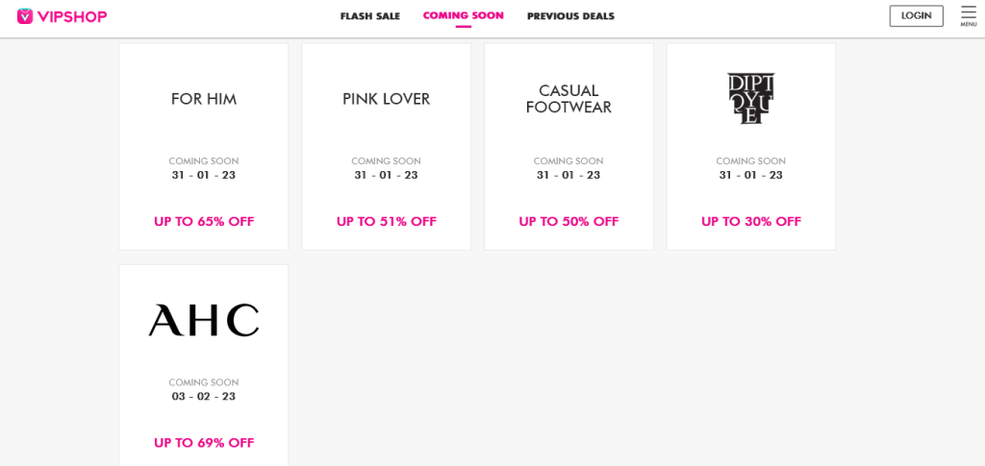Screen dimensions: 985x466
Task: Click the Up to 51% Off text
Action: coord(386,221)
